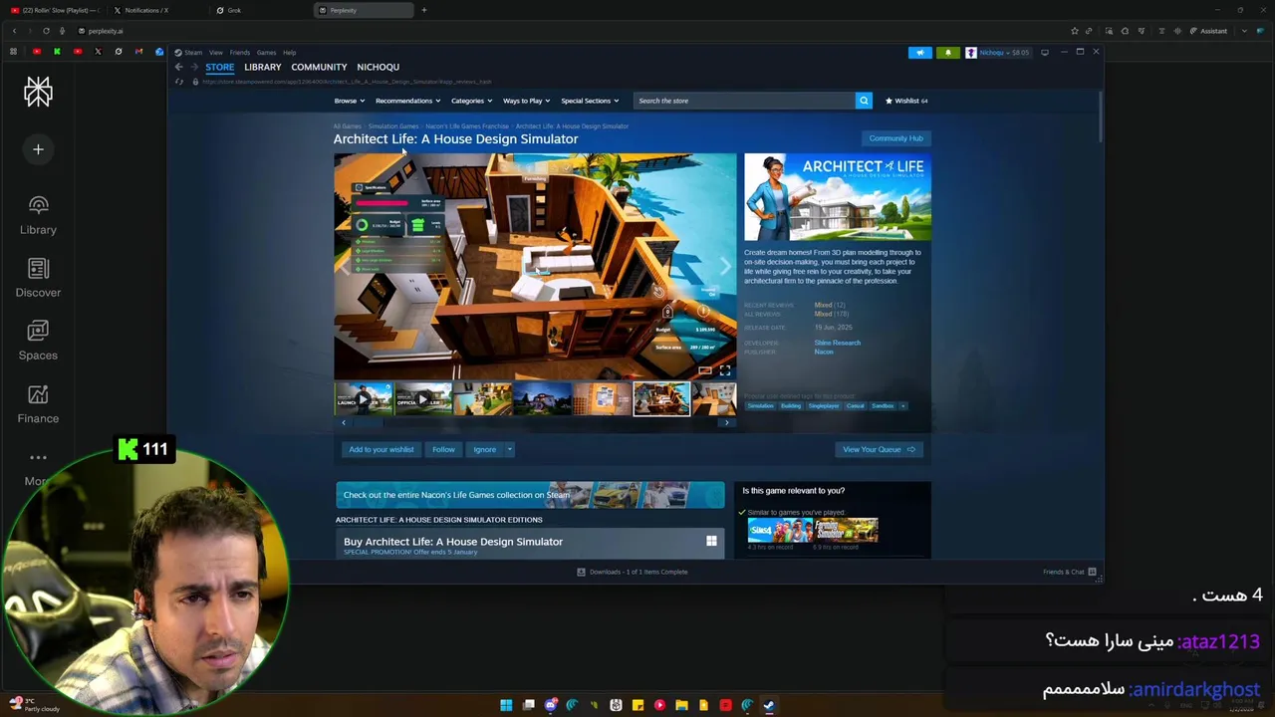This screenshot has width=1275, height=717.
Task: Expand more tags with the plus button
Action: pyautogui.click(x=902, y=406)
